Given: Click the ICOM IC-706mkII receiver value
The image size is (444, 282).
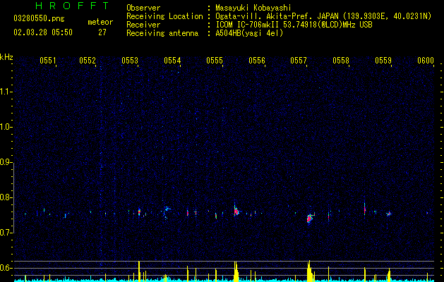Looking at the screenshot, I should pyautogui.click(x=294, y=25).
